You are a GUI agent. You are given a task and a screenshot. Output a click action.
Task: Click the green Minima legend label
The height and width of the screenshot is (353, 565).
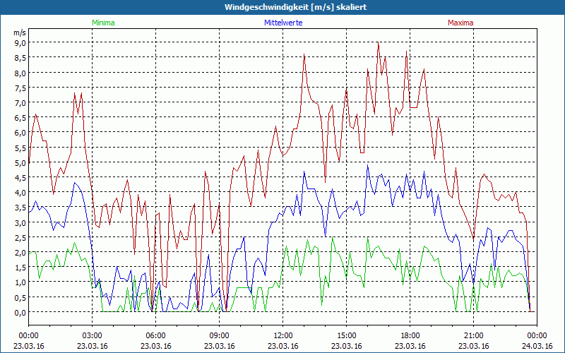(102, 23)
